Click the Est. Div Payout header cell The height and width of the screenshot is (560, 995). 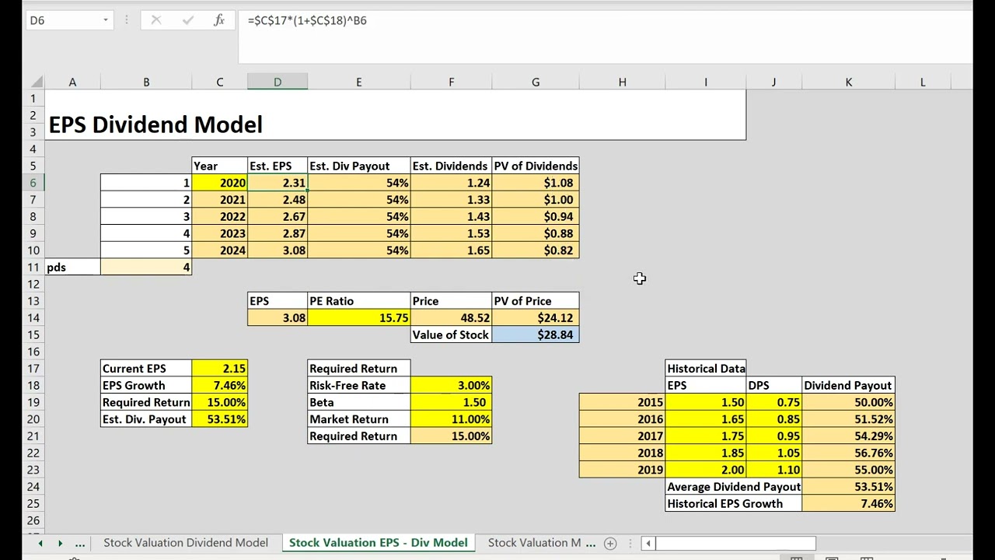click(x=359, y=166)
